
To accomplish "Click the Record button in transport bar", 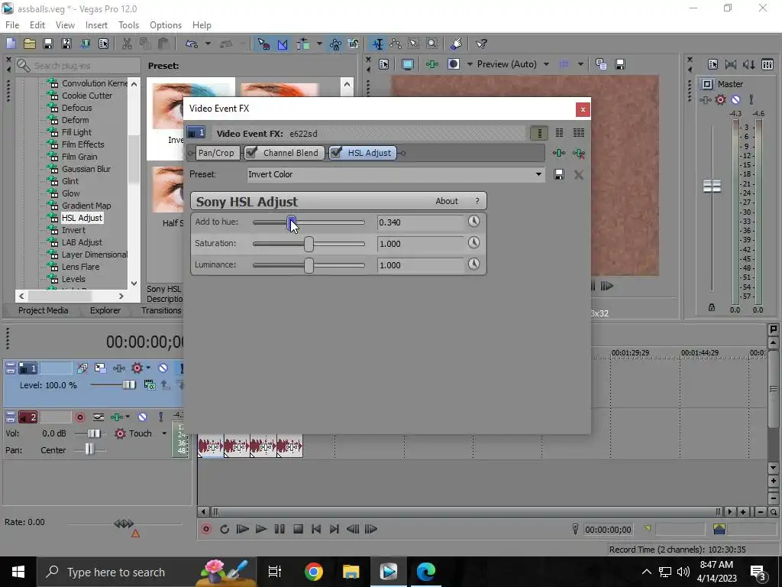I will 206,529.
